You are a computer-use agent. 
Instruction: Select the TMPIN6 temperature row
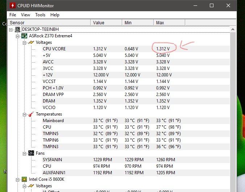[136, 140]
